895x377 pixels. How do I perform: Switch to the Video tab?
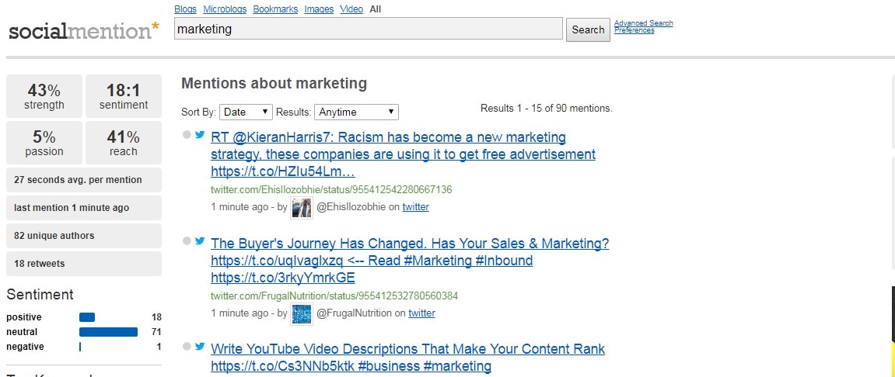point(351,9)
